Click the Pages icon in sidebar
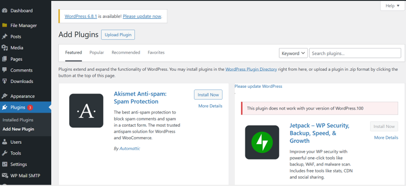Viewport: 406px width, 186px height. [x=4, y=59]
